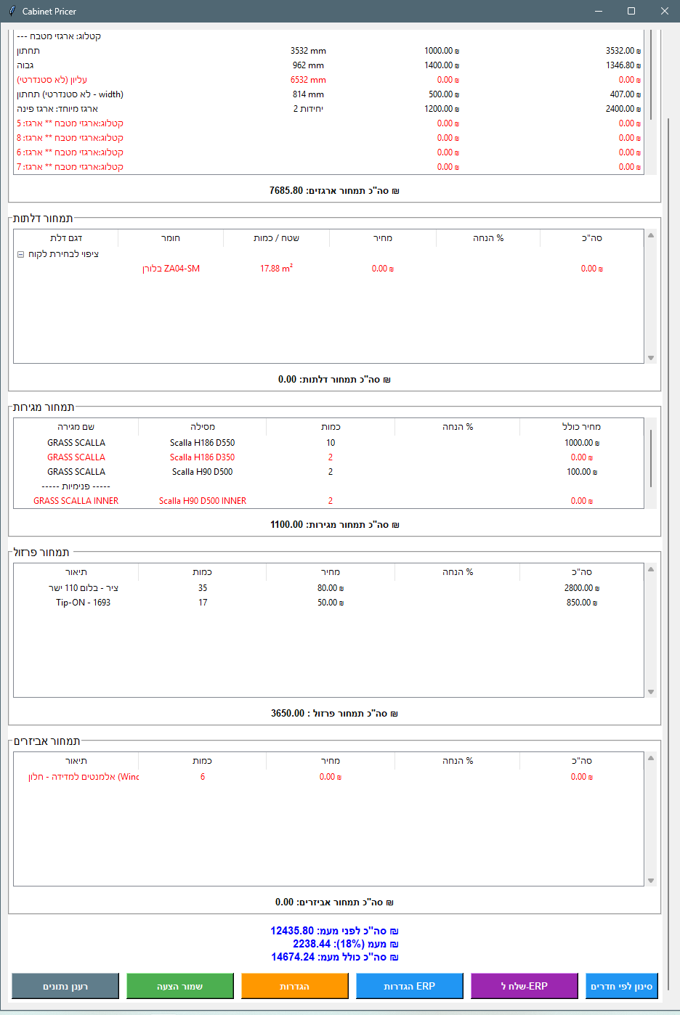Viewport: 680px width, 1015px height.
Task: Click the Cabinet Pricer feather title icon
Action: tap(12, 11)
